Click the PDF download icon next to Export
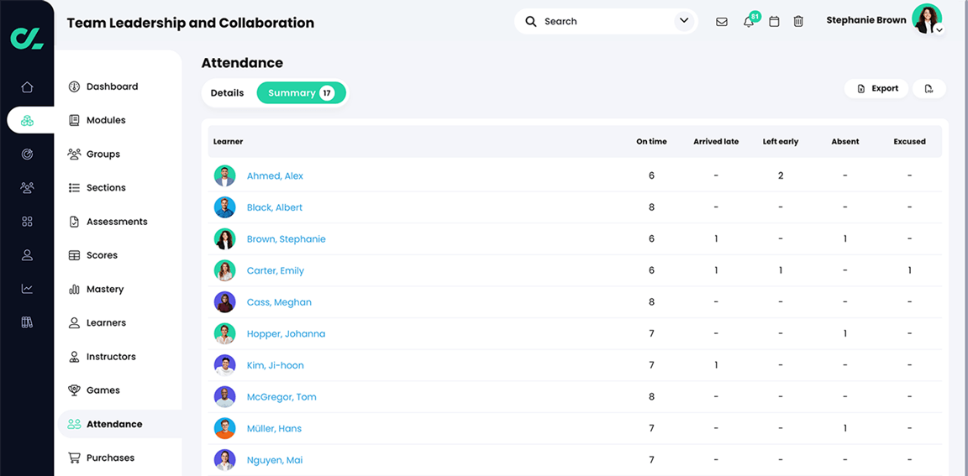The height and width of the screenshot is (476, 968). point(929,89)
